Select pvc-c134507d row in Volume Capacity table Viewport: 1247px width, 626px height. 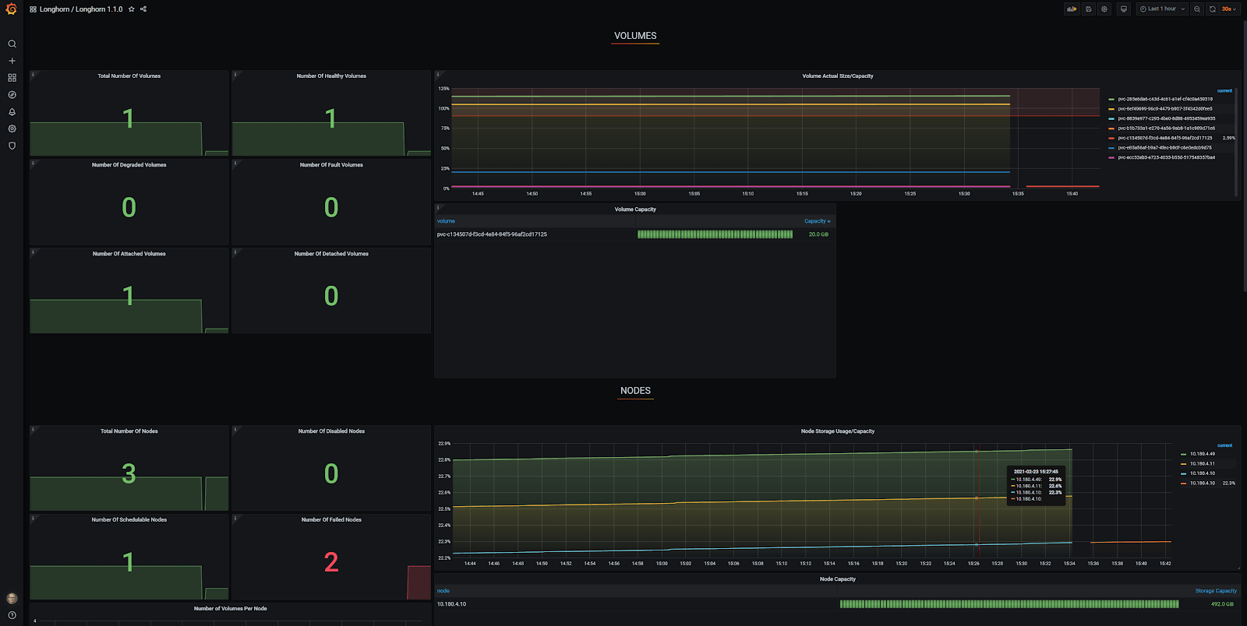click(x=634, y=234)
